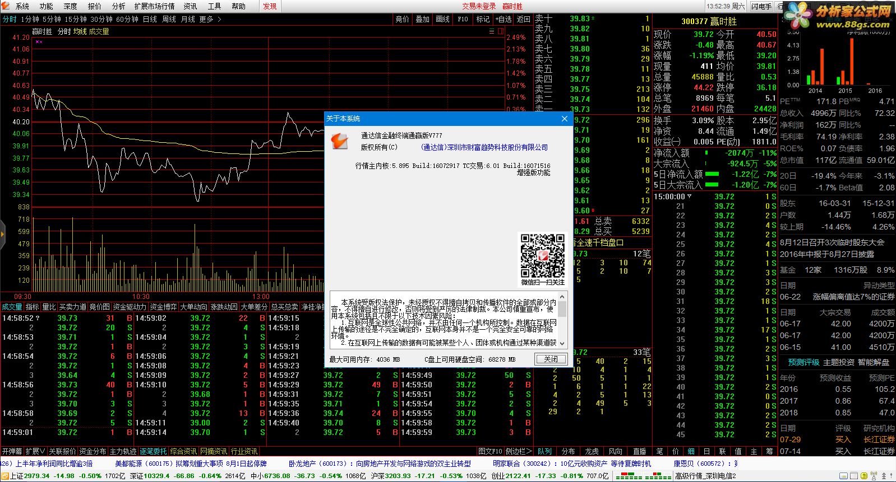Toggle the 开弹幕 button
Screen dimensions: 896x482
coord(12,451)
